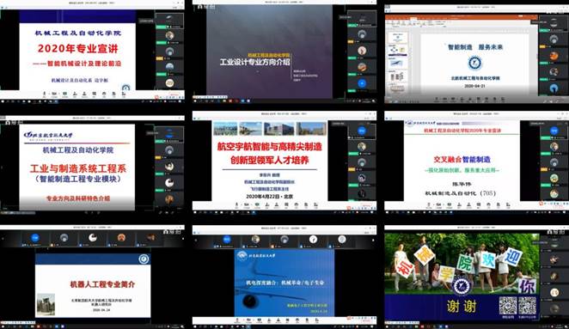Select bottom participant avatar in 交叉融合智能制造 window
Screen dimensions: 569x329
click(554, 193)
